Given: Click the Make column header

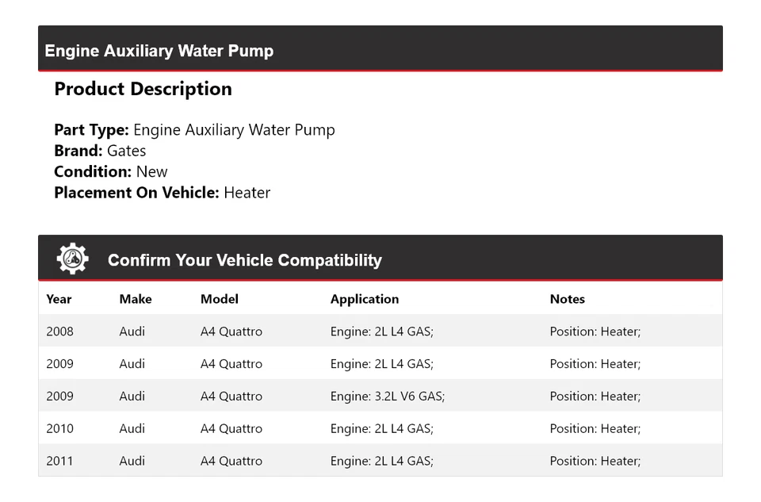Looking at the screenshot, I should tap(136, 299).
